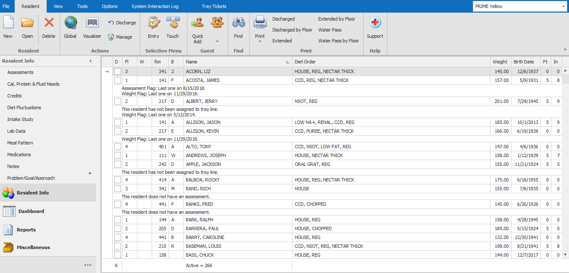569x273 pixels.
Task: Open the Tray Tickets tab
Action: point(214,6)
